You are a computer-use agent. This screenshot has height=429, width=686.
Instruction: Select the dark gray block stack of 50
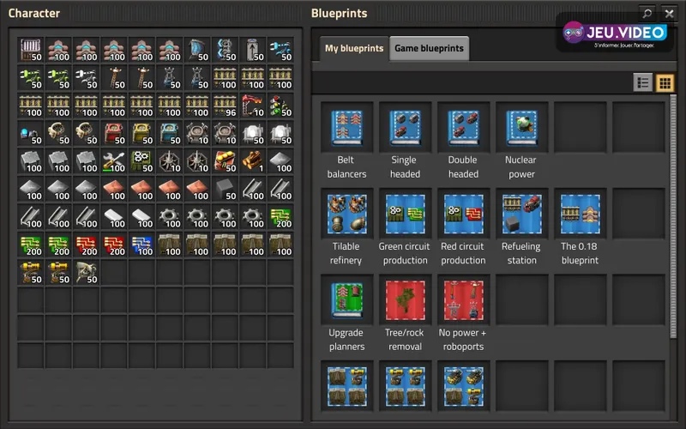(225, 189)
